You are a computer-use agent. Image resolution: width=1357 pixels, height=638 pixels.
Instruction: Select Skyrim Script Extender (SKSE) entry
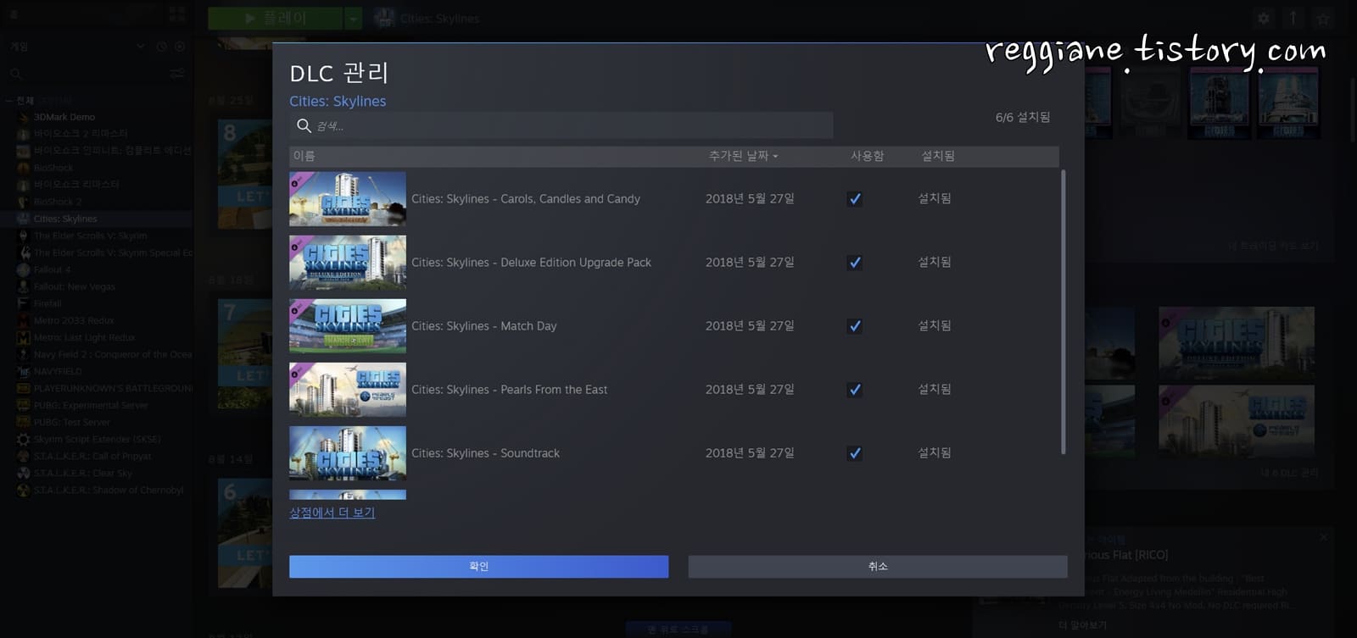click(x=97, y=439)
